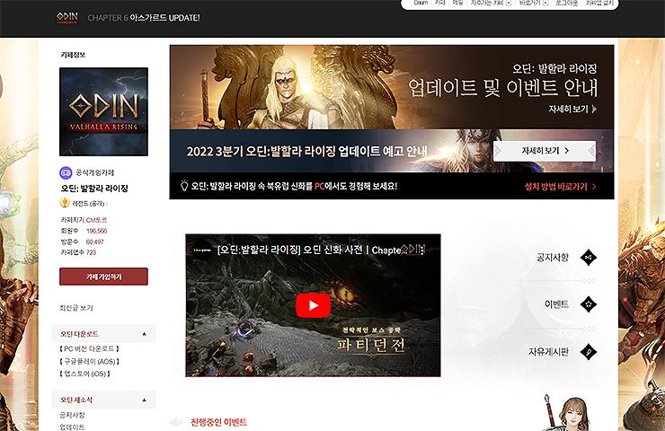The height and width of the screenshot is (431, 665).
Task: Open the 앱스토어 (iOS) download link
Action: tap(84, 374)
